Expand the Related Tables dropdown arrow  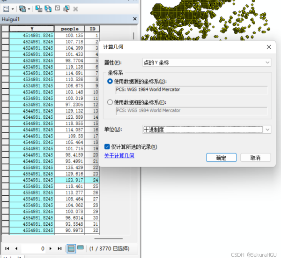[29, 9]
